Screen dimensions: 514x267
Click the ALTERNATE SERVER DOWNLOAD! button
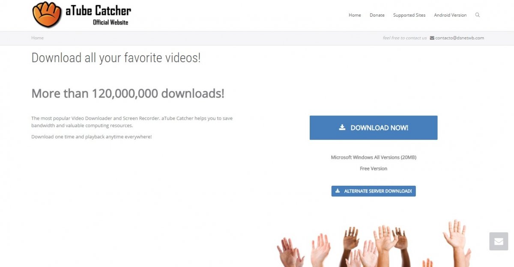click(x=374, y=191)
